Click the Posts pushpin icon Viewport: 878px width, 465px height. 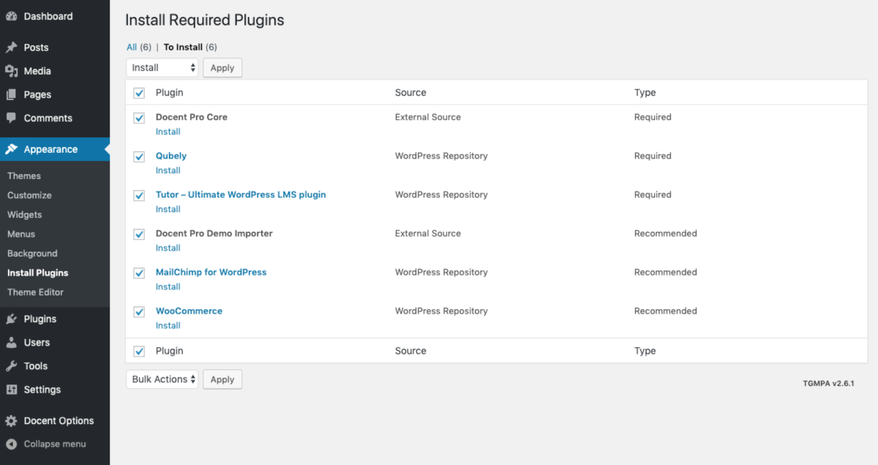coord(12,48)
